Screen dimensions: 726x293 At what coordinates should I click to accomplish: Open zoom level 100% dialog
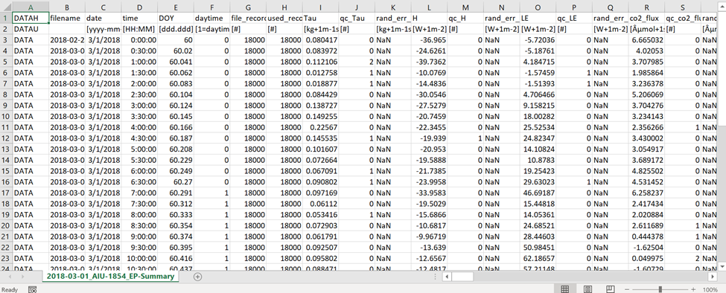(710, 290)
